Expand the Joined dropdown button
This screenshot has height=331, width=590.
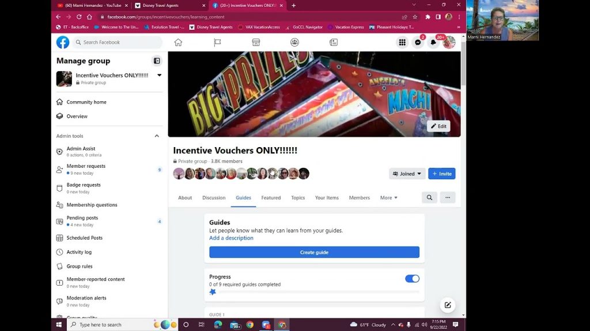(407, 174)
